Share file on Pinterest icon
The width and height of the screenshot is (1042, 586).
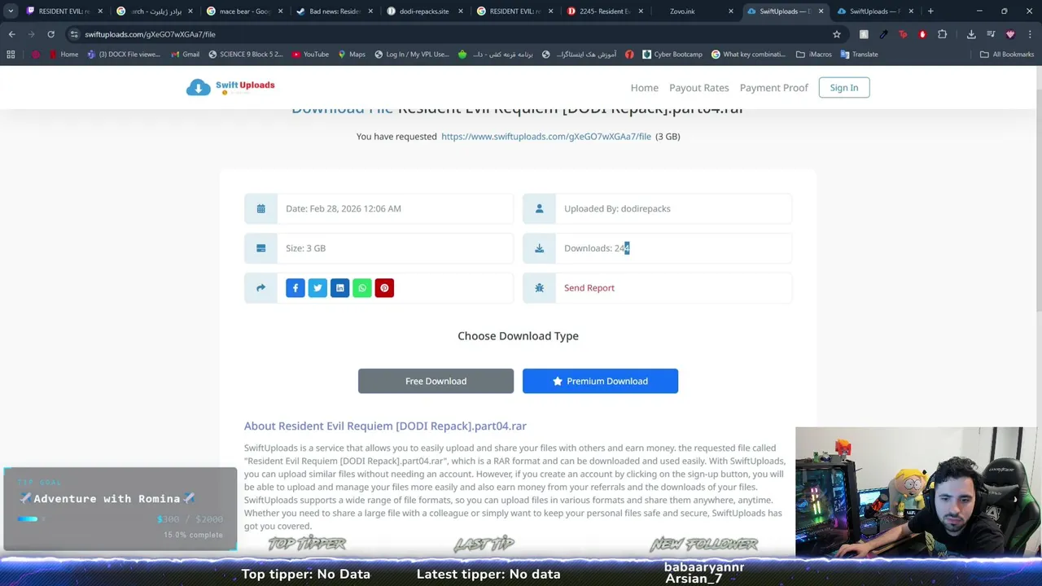[x=384, y=288]
